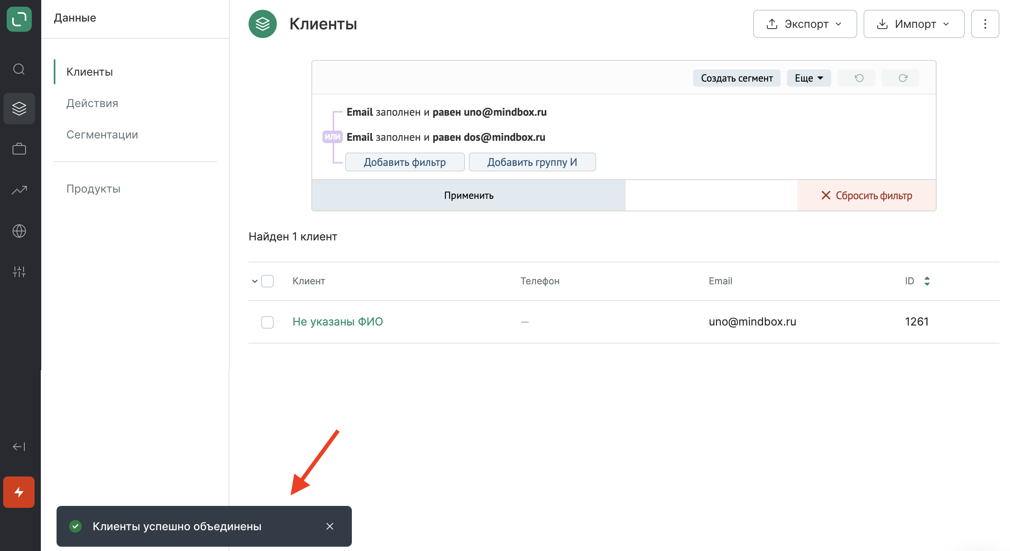This screenshot has height=551, width=1010.
Task: Click the ID value 1261
Action: pyautogui.click(x=917, y=322)
